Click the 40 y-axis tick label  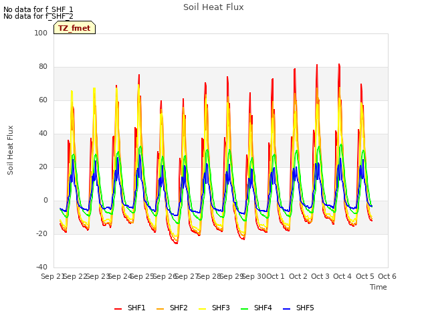click(x=43, y=134)
